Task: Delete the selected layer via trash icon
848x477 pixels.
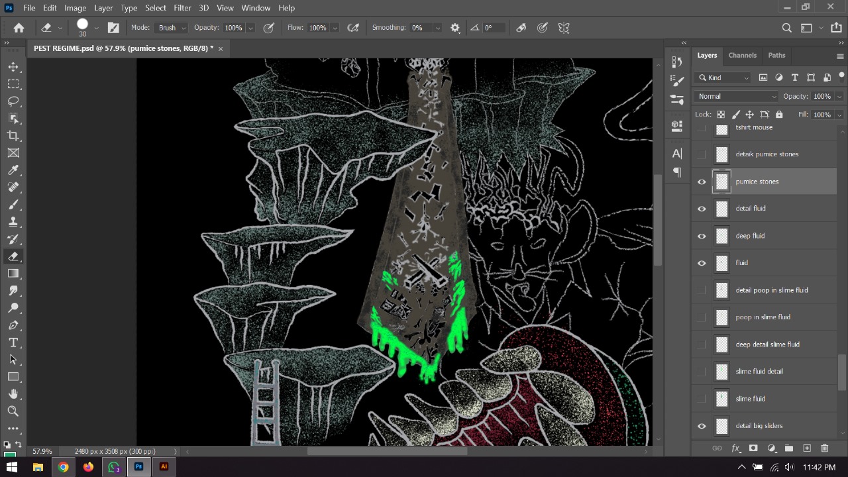Action: pyautogui.click(x=825, y=449)
